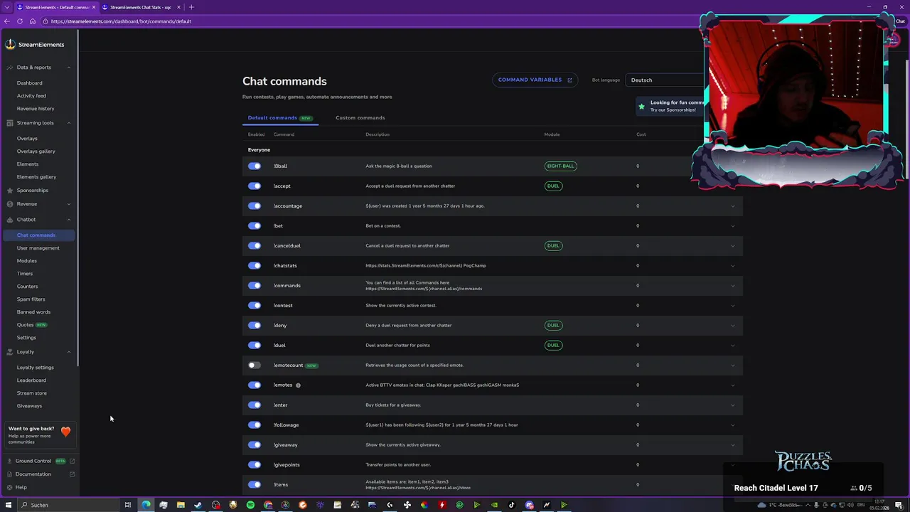
Task: Collapse the Loyalty section chevron
Action: coord(69,352)
